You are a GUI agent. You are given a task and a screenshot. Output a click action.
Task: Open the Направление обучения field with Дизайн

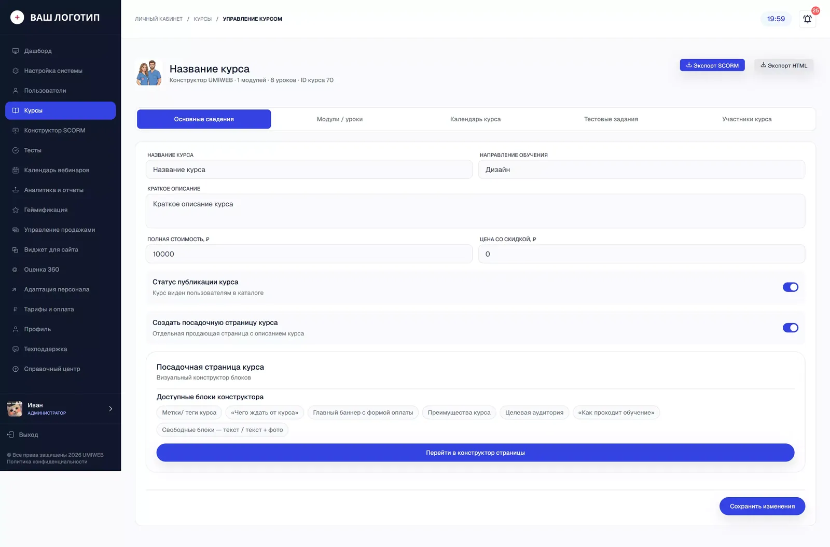641,170
